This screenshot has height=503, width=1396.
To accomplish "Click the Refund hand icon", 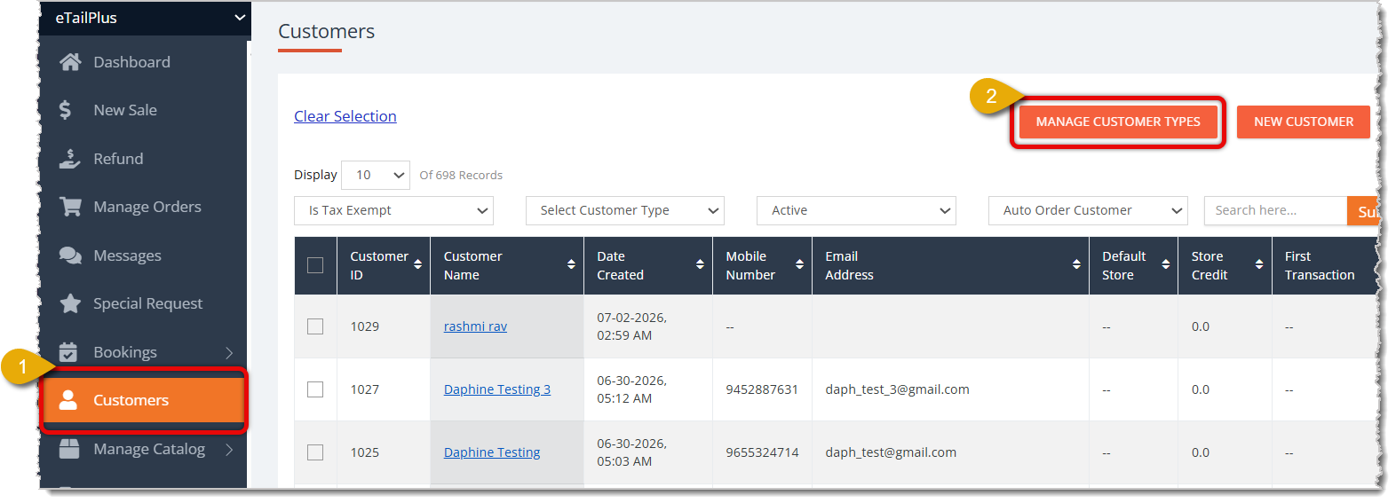I will coord(69,159).
